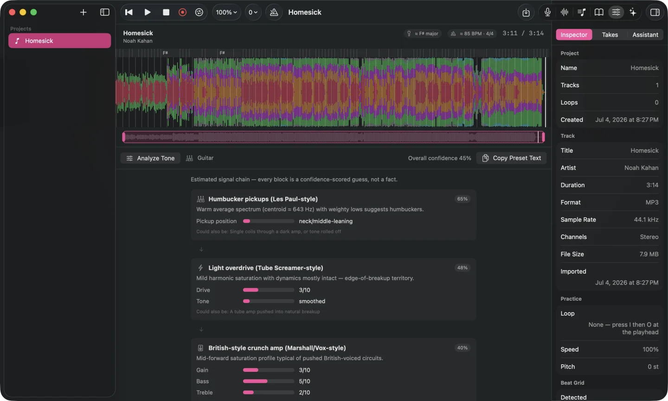This screenshot has width=668, height=401.
Task: Click the lightning bolt overdrive icon
Action: click(x=200, y=268)
